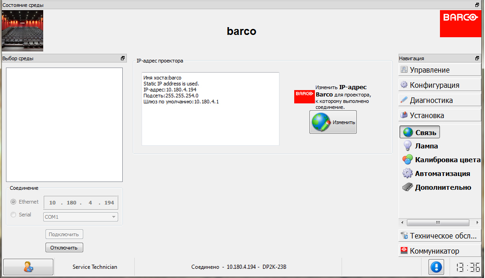Click the Диагностика pen icon
The image size is (485, 278).
pos(404,100)
